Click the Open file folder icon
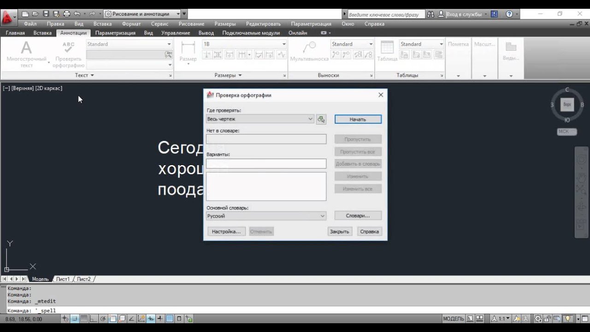The image size is (590, 332). [x=35, y=14]
